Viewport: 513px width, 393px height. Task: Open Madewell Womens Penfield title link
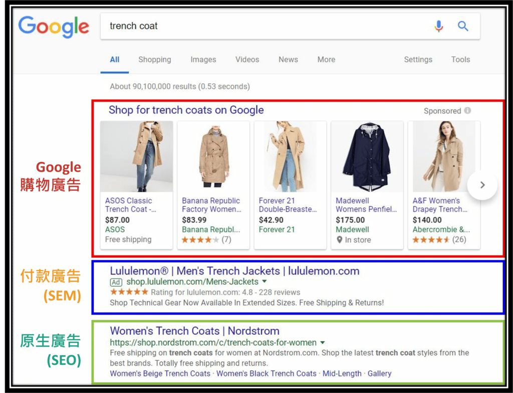click(x=366, y=205)
